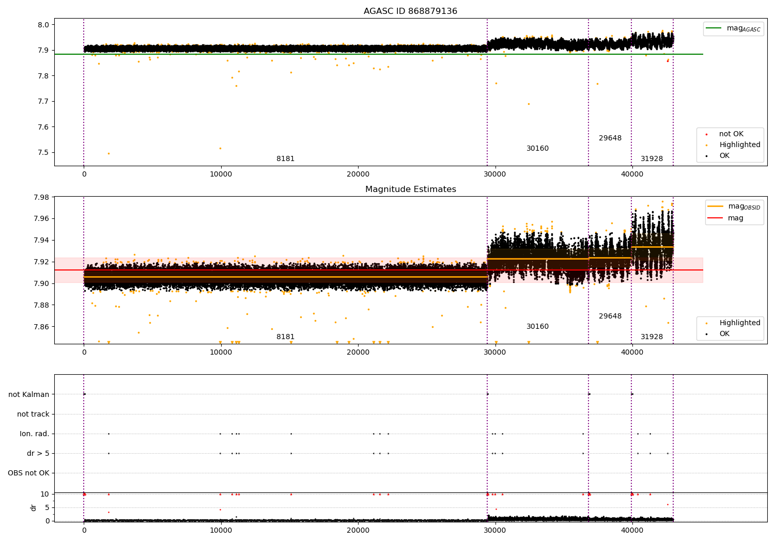This screenshot has width=775, height=542.
Task: Select obsid label "30160" in the AGASC ID plot
Action: pyautogui.click(x=537, y=149)
